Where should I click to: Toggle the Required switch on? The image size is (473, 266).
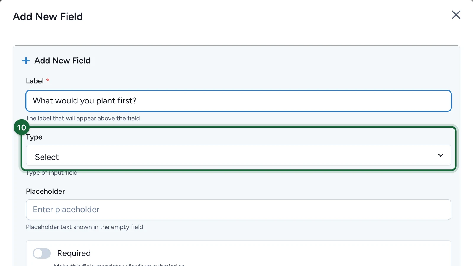click(42, 253)
